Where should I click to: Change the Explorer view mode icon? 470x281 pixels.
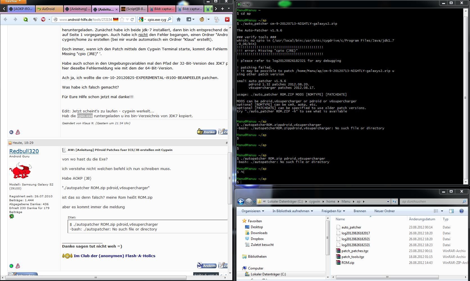tap(436, 211)
